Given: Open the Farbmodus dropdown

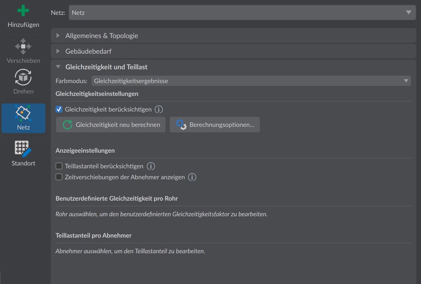Looking at the screenshot, I should coord(251,81).
